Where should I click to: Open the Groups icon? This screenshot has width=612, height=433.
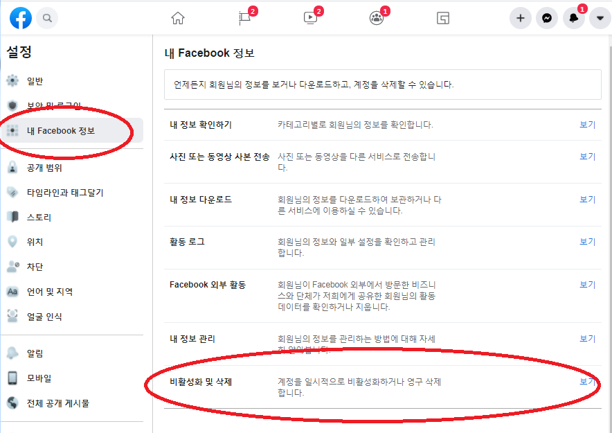[377, 18]
